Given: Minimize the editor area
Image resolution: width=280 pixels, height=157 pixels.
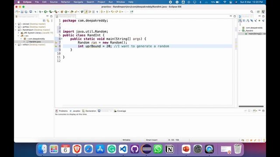Looking at the screenshot, I should (231, 16).
